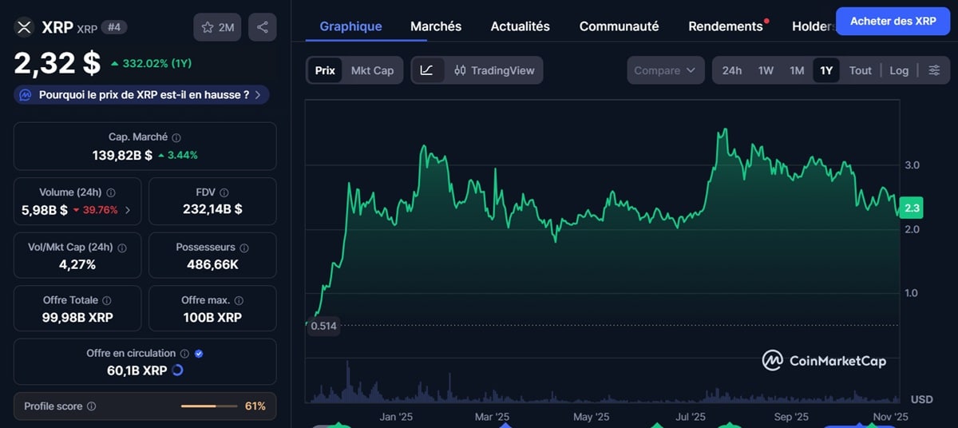This screenshot has width=958, height=428.
Task: Open info icon next to Cap. Marché
Action: [176, 137]
